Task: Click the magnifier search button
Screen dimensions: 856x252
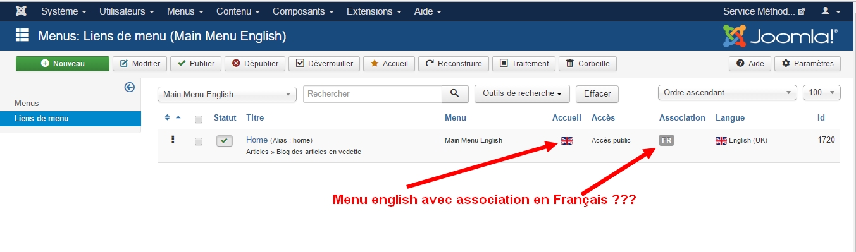Action: pos(455,93)
